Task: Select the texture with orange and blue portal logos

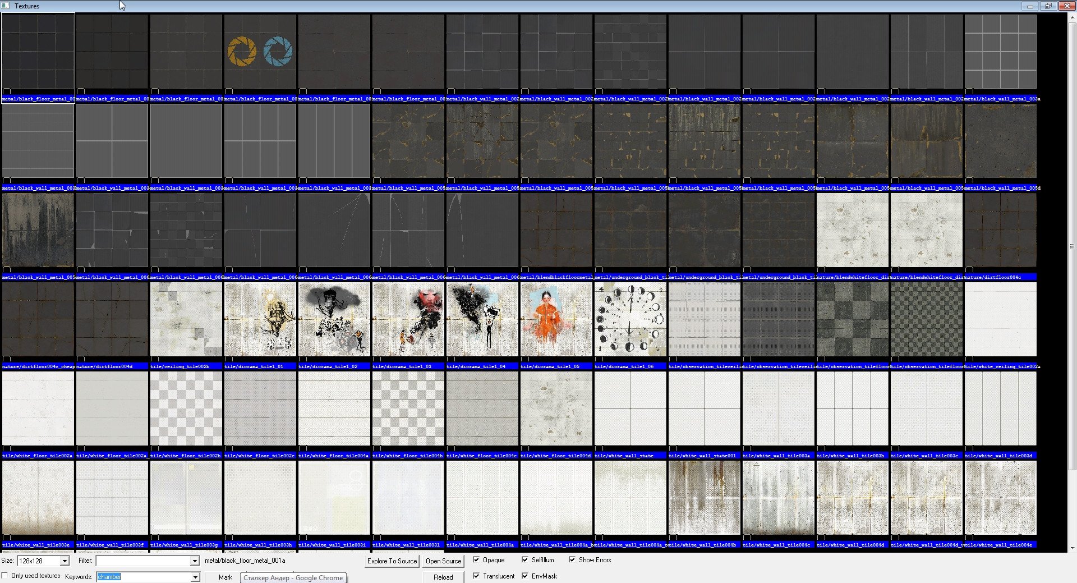Action: (260, 52)
